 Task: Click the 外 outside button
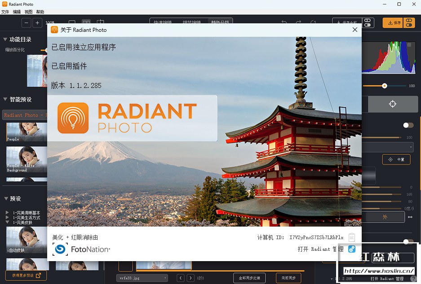[385, 217]
